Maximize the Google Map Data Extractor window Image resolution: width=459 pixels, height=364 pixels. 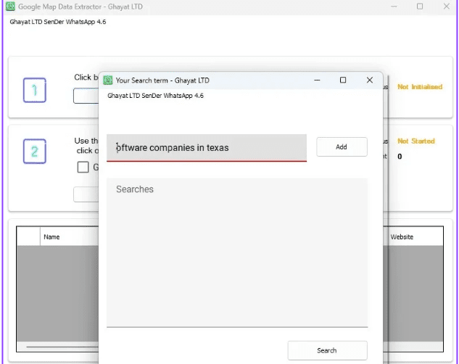coord(420,6)
